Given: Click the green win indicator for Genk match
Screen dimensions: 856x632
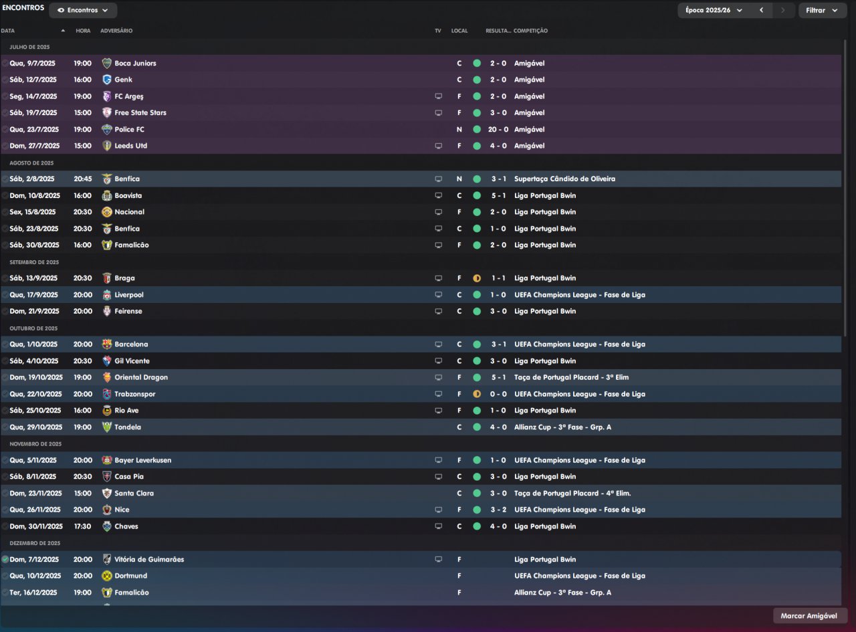Looking at the screenshot, I should coord(477,80).
